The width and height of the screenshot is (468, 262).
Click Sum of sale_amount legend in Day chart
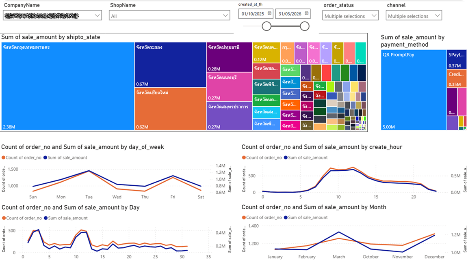point(66,218)
